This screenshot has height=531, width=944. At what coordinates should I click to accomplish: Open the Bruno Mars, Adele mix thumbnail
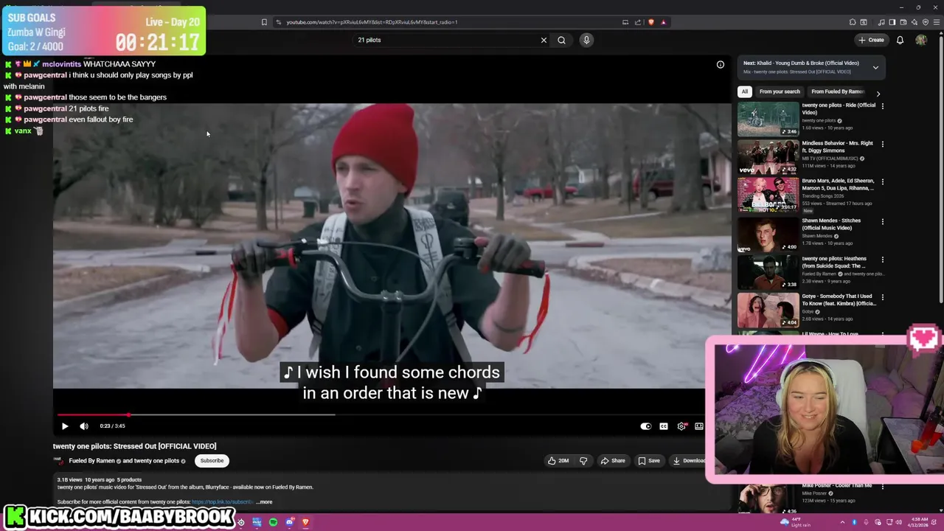pos(768,195)
